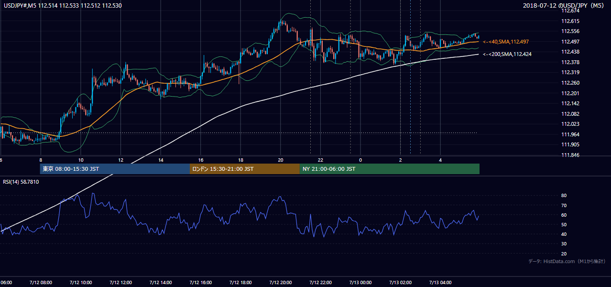Click price axis value 112.556
This screenshot has width=611, height=287.
click(570, 31)
